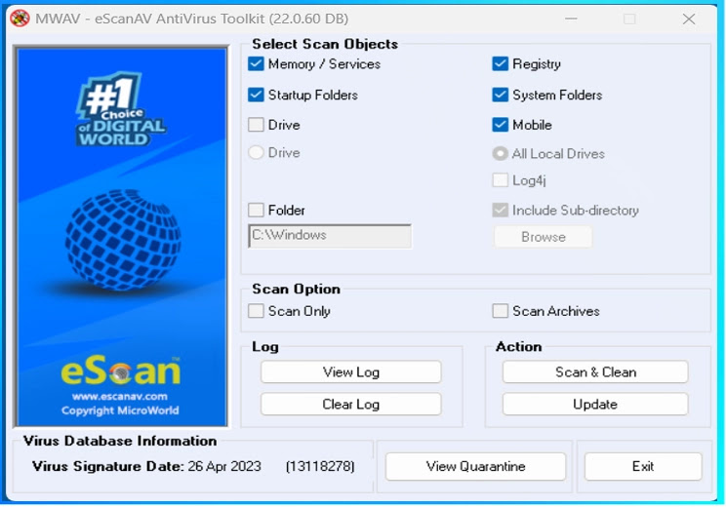The width and height of the screenshot is (726, 507).
Task: Click the Browse button
Action: coord(544,237)
